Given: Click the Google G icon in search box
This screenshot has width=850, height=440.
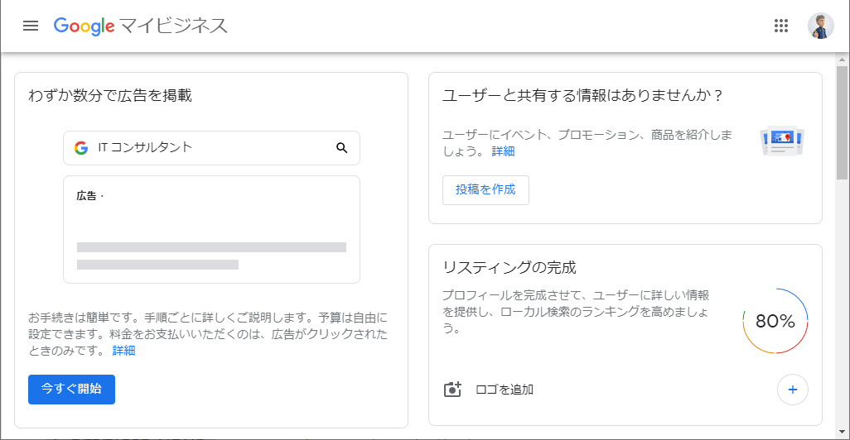Looking at the screenshot, I should coord(81,148).
